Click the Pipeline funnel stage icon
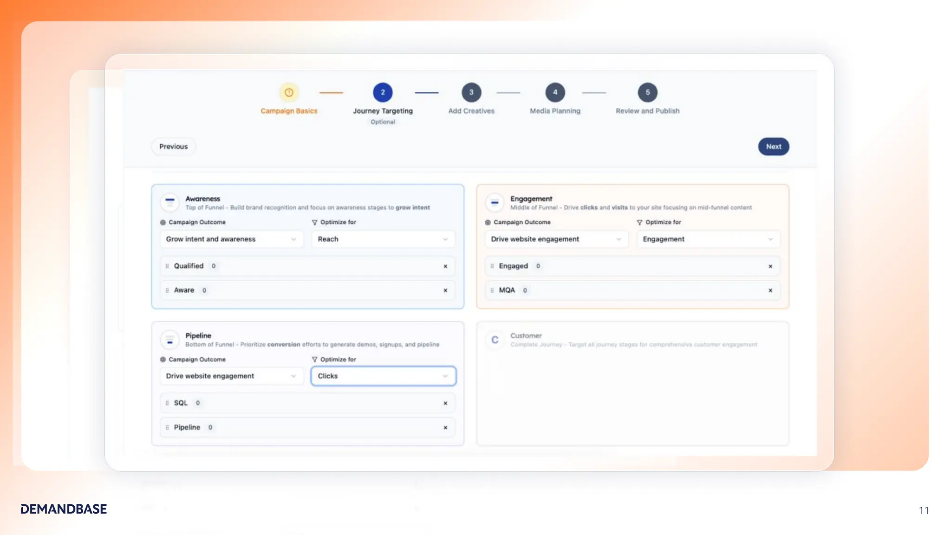951x535 pixels. click(169, 339)
